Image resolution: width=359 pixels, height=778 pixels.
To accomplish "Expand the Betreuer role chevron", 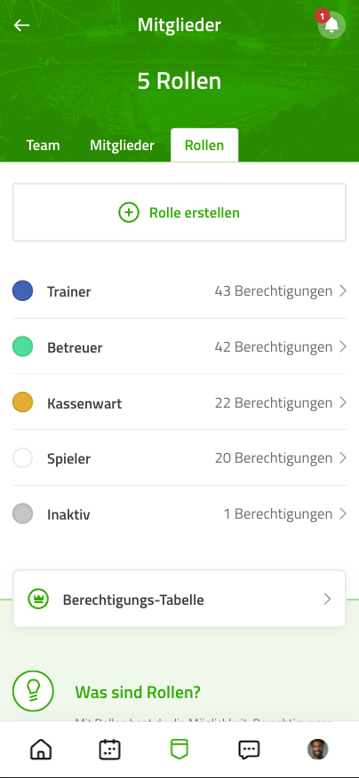I will [x=343, y=346].
